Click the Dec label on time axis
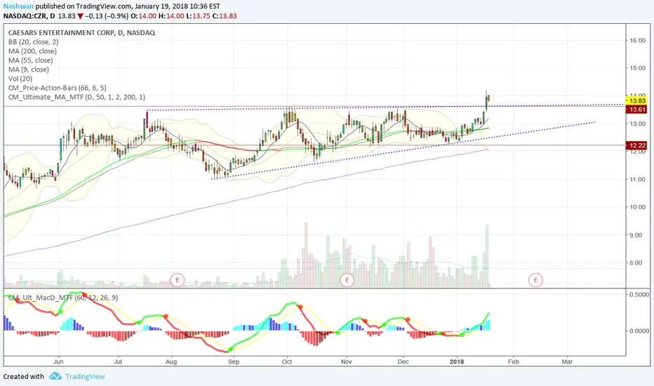Screen dimensions: 654x386 click(403, 361)
